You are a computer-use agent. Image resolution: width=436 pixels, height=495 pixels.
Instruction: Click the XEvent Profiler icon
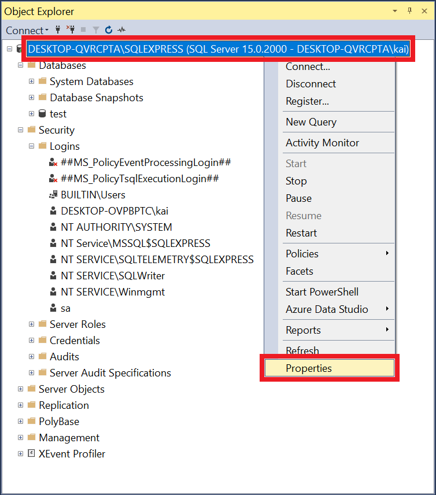(x=31, y=453)
